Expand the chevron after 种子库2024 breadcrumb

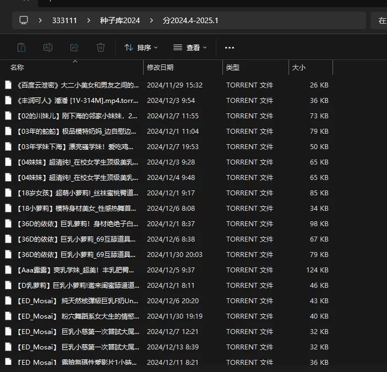coord(151,20)
